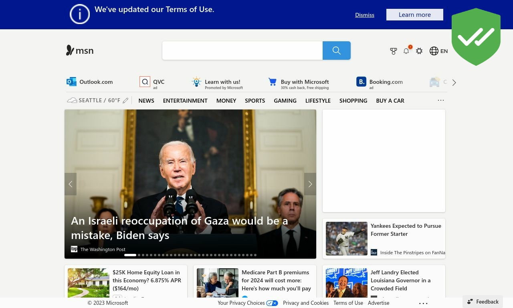
Task: Open the Learn with us! shortcut
Action: pos(217,83)
